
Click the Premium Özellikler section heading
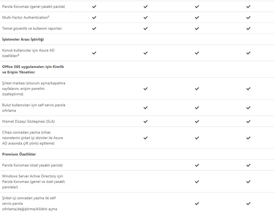(x=19, y=154)
